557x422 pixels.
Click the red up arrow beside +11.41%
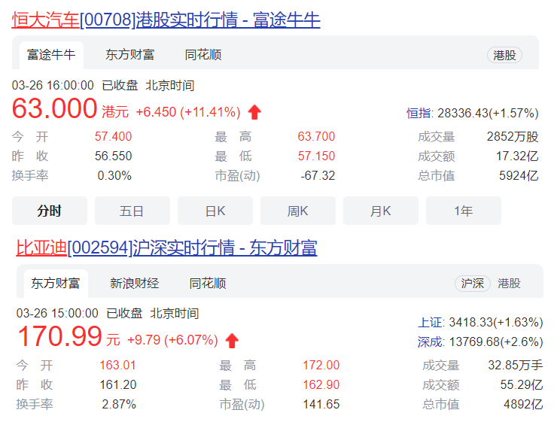coord(254,112)
